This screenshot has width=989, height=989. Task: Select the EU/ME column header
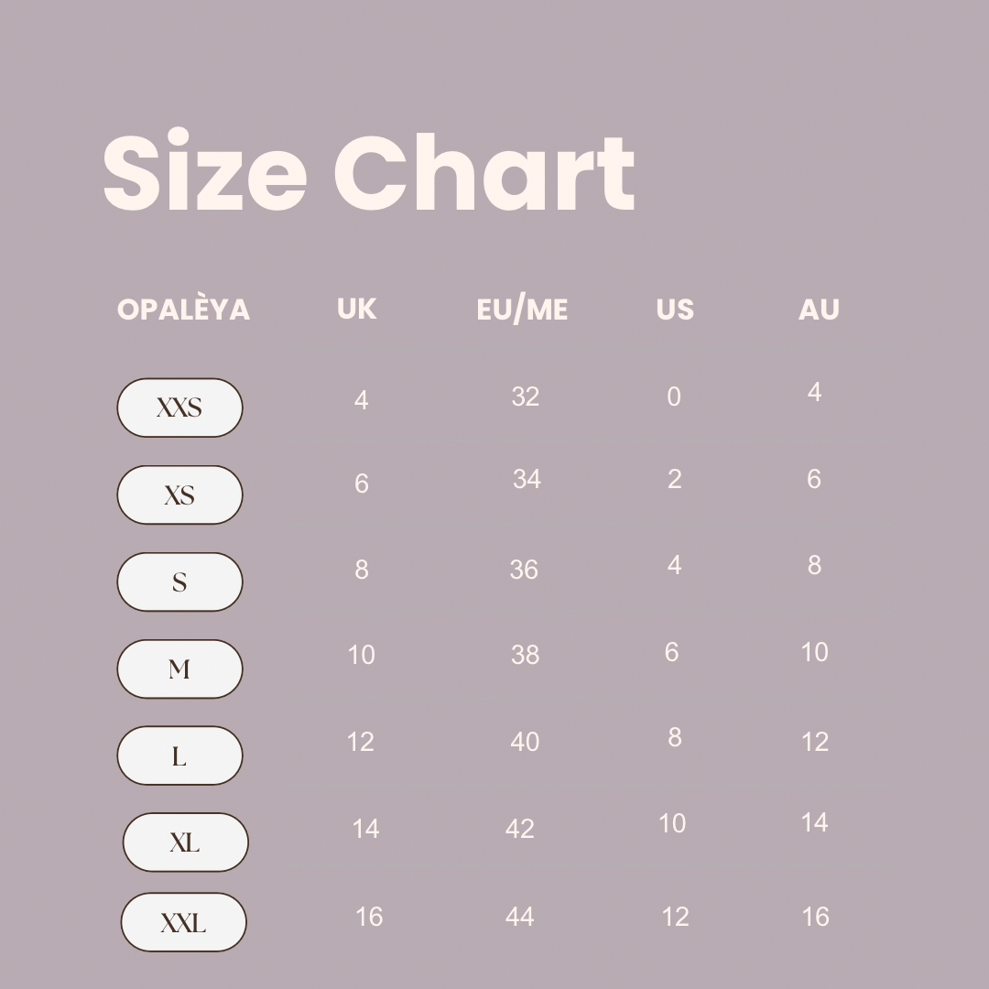click(x=522, y=310)
